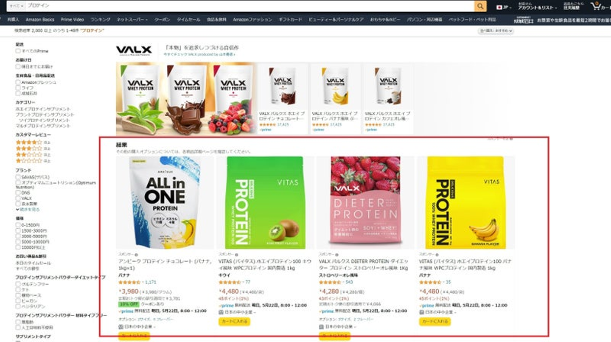Open ALL in ONE protein rating stars

coord(129,282)
